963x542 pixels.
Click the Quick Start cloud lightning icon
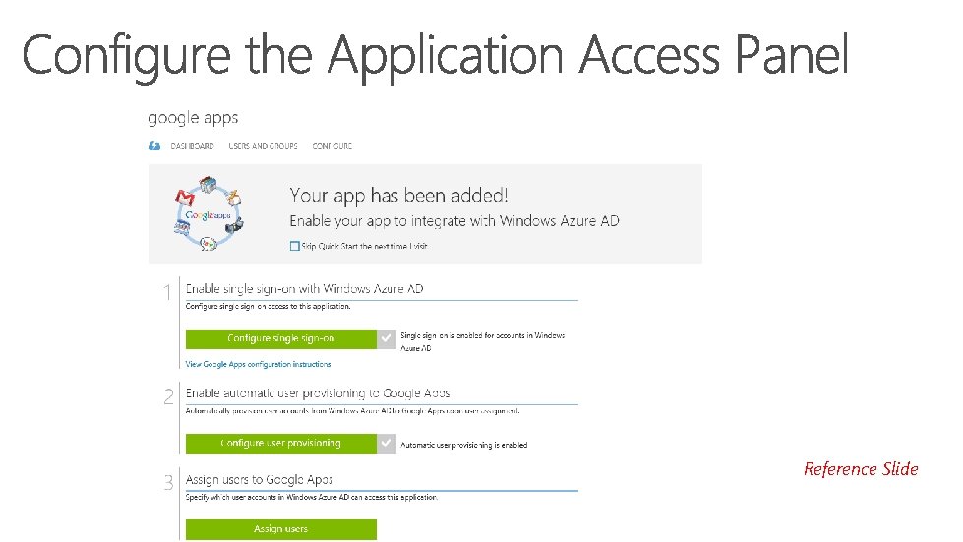click(153, 146)
